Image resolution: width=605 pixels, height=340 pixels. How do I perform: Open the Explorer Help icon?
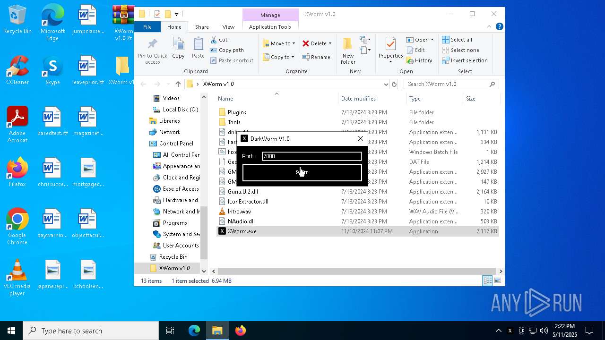tap(499, 27)
